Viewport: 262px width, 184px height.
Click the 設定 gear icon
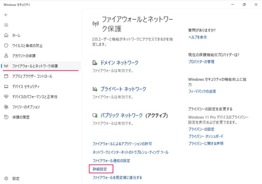[6, 178]
